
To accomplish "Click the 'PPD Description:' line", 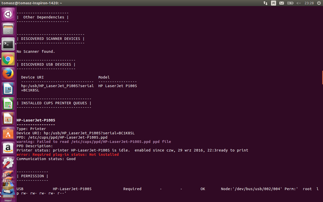I will pos(35,146).
